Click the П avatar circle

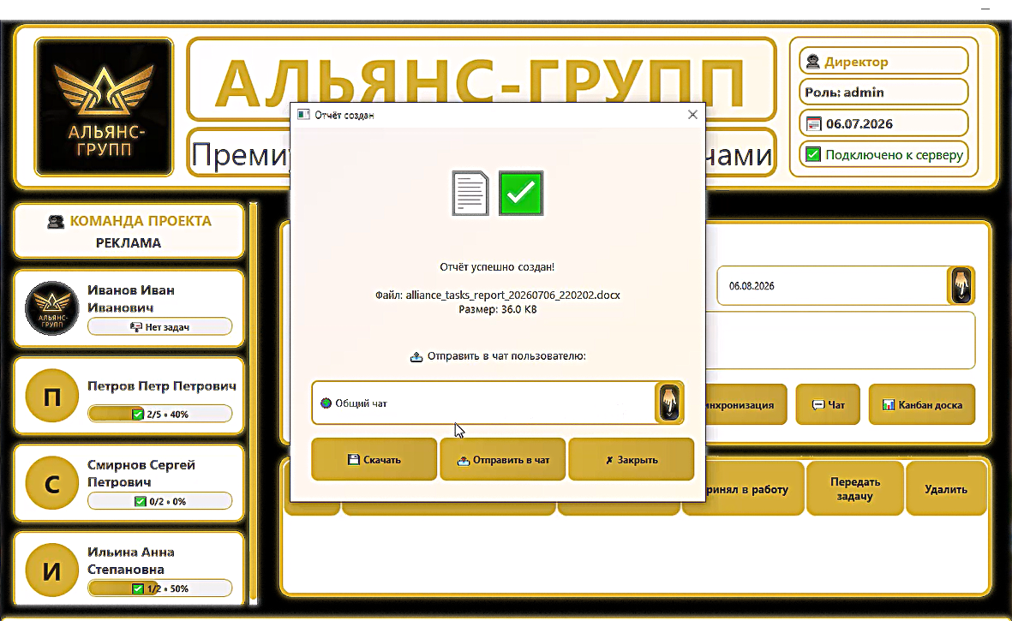point(51,396)
